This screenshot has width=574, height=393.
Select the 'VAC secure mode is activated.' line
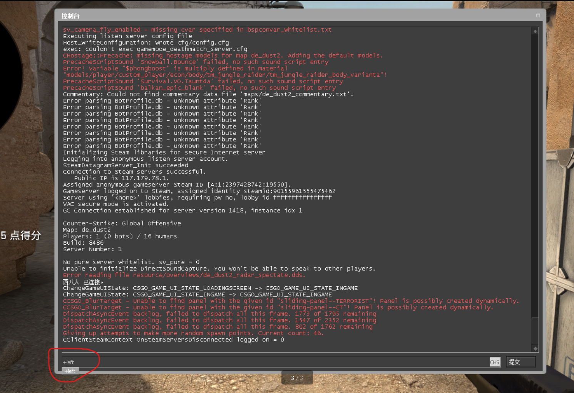(x=116, y=204)
